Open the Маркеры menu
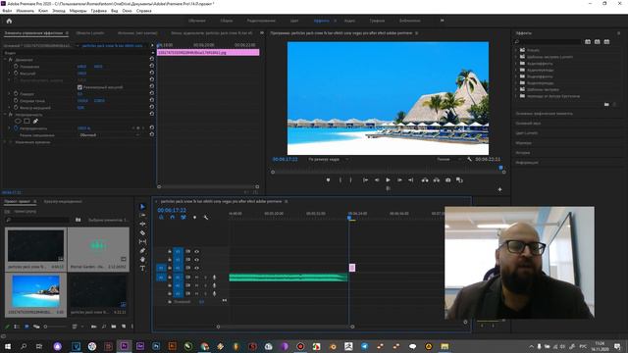The image size is (628, 353). 78,11
